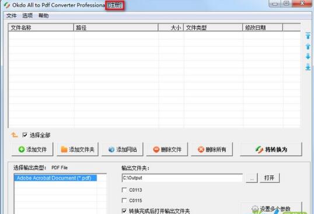This screenshot has width=314, height=214.
Task: Uncheck open output folder after conversion
Action: point(124,211)
